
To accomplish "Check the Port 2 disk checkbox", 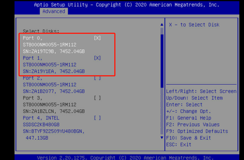I will pyautogui.click(x=97, y=78).
